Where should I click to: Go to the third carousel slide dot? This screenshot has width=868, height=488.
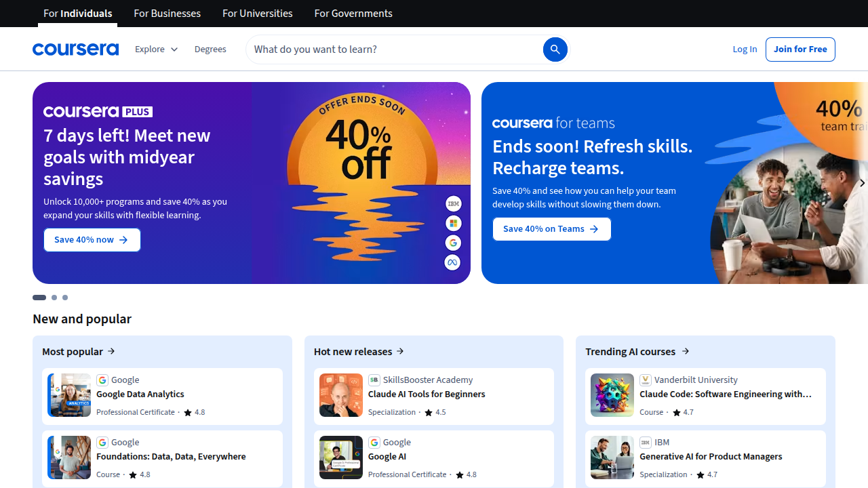tap(65, 298)
